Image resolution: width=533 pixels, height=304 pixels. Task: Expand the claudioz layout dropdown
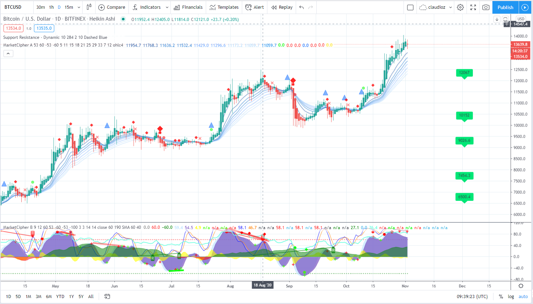tap(450, 7)
